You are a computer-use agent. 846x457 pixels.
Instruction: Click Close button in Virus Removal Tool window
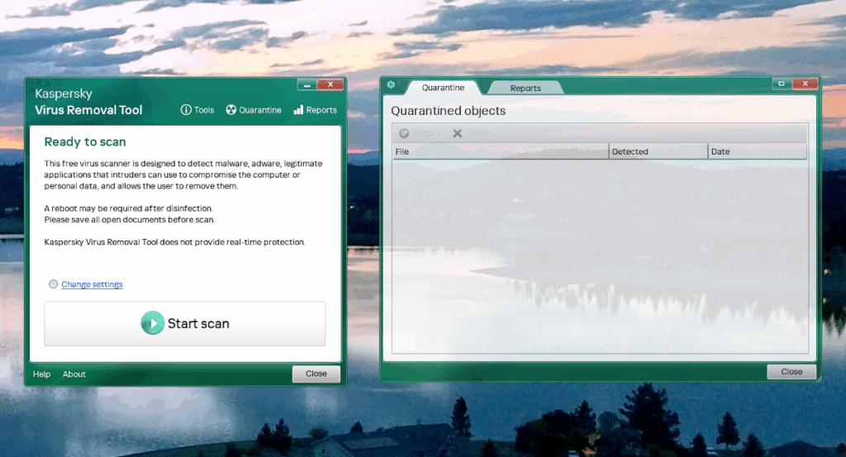[316, 374]
